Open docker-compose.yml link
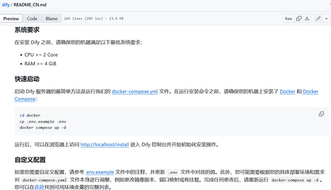Screen dimensions: 331x190 [135, 91]
